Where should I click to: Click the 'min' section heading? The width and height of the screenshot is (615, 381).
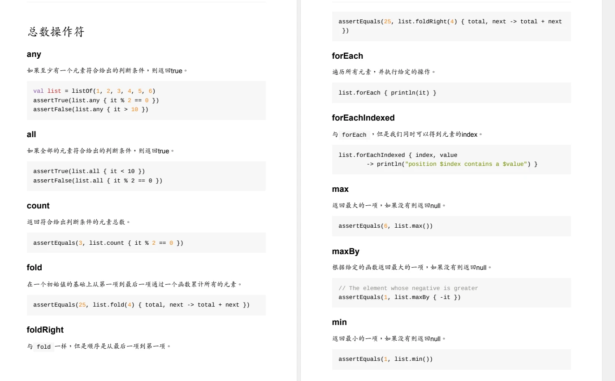click(339, 322)
